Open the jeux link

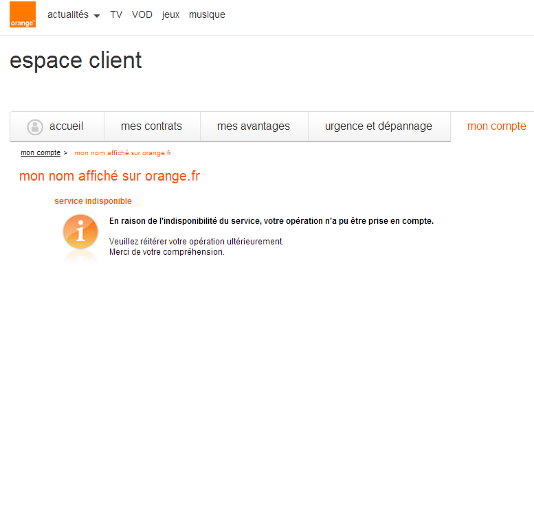pyautogui.click(x=170, y=15)
